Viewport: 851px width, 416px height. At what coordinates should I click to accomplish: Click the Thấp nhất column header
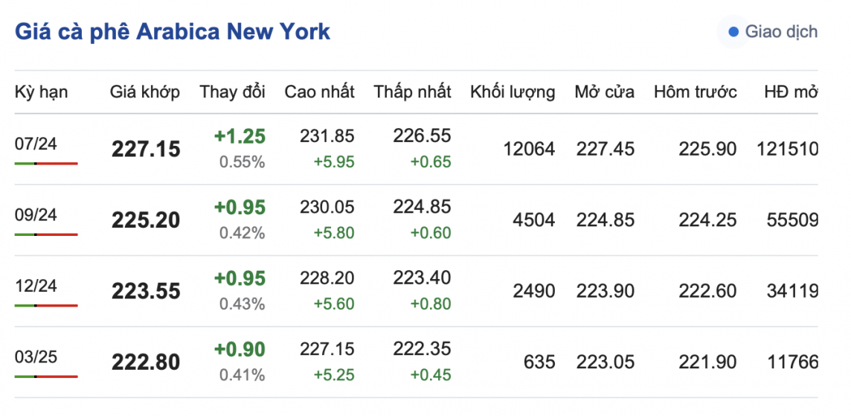point(413,92)
